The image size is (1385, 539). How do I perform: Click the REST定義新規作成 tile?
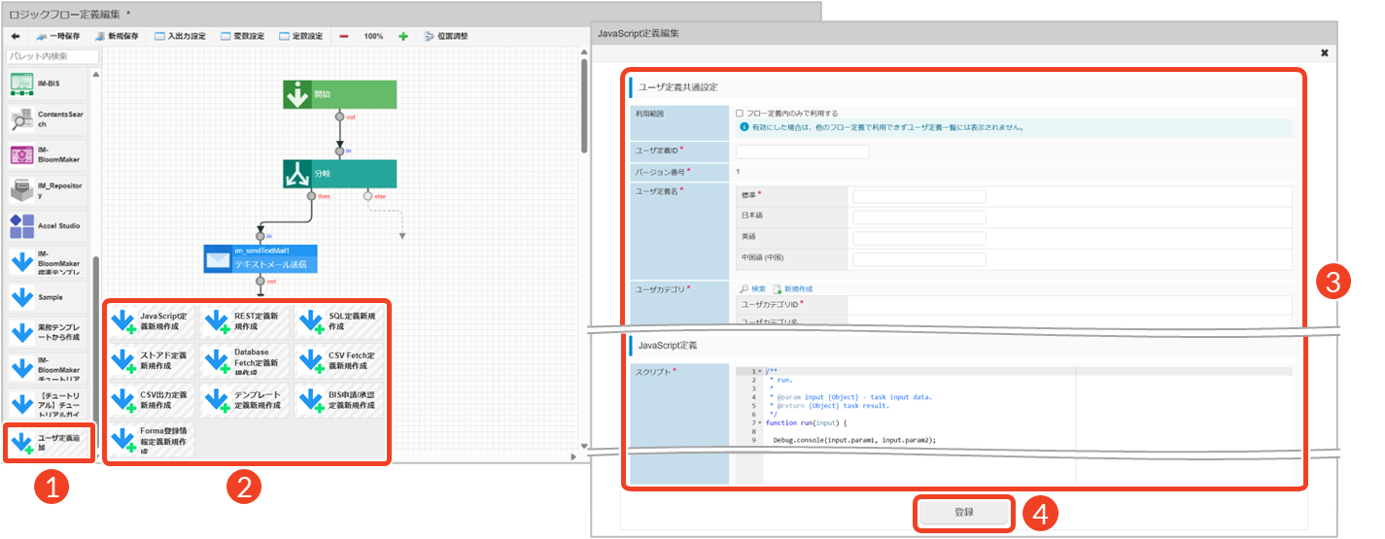tap(245, 321)
